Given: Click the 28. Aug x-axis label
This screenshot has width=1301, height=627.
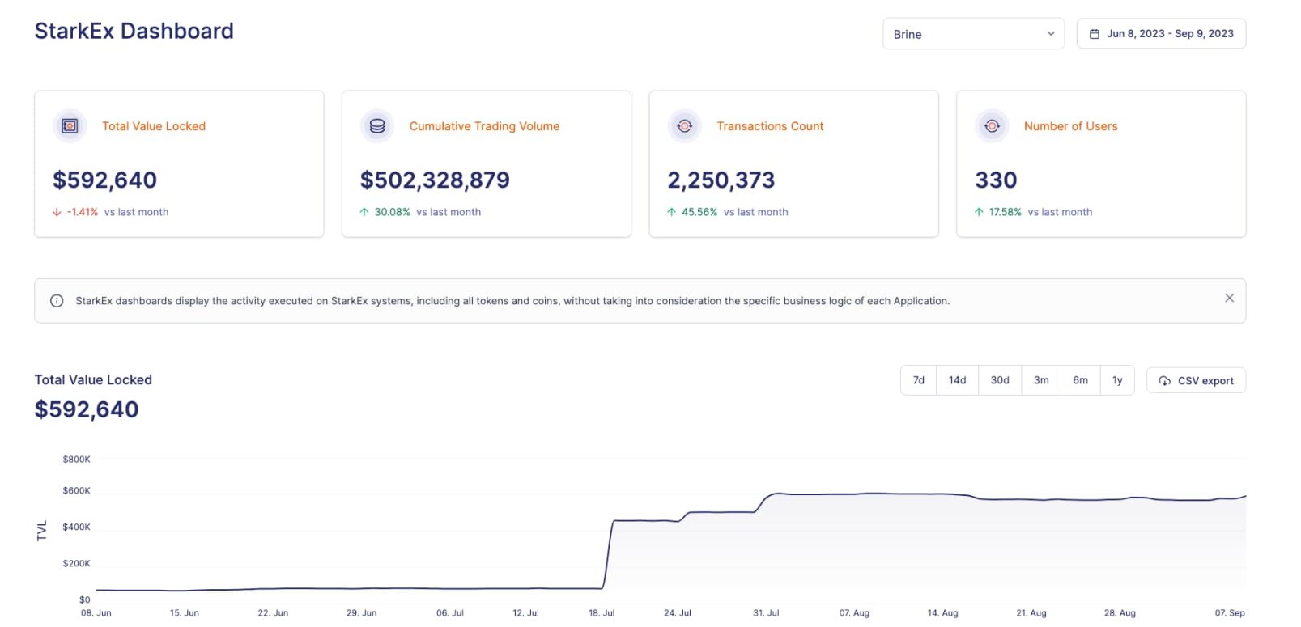Looking at the screenshot, I should pyautogui.click(x=1120, y=613).
